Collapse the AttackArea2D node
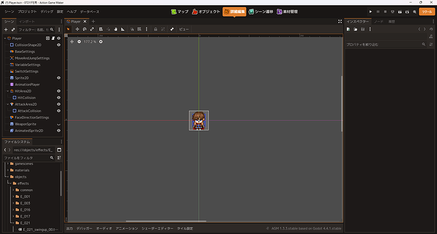This screenshot has height=234, width=437. [x=8, y=104]
